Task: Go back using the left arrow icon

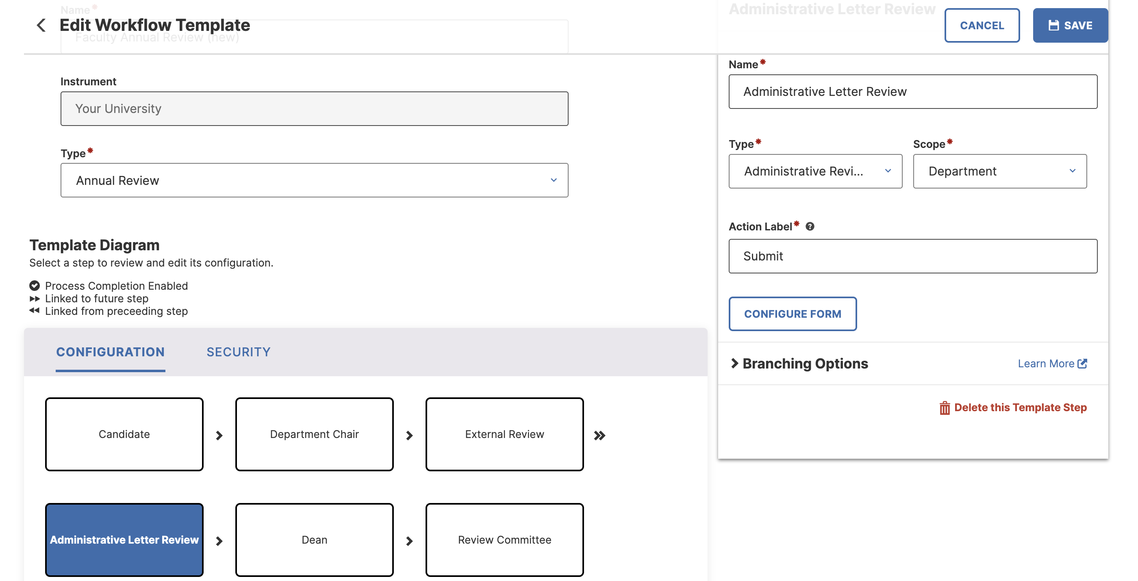Action: pyautogui.click(x=41, y=25)
